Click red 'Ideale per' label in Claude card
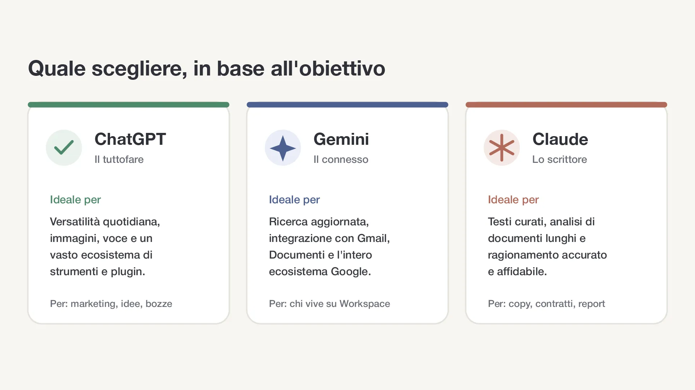The image size is (695, 390). pyautogui.click(x=513, y=200)
